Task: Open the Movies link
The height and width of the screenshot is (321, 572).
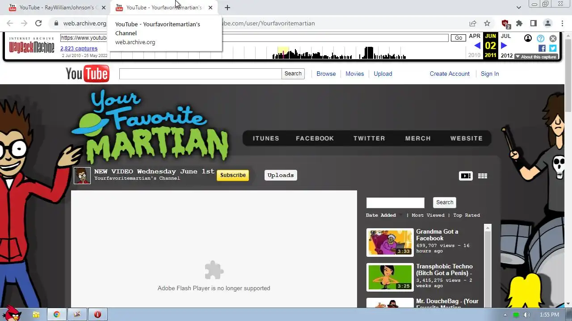Action: 354,74
